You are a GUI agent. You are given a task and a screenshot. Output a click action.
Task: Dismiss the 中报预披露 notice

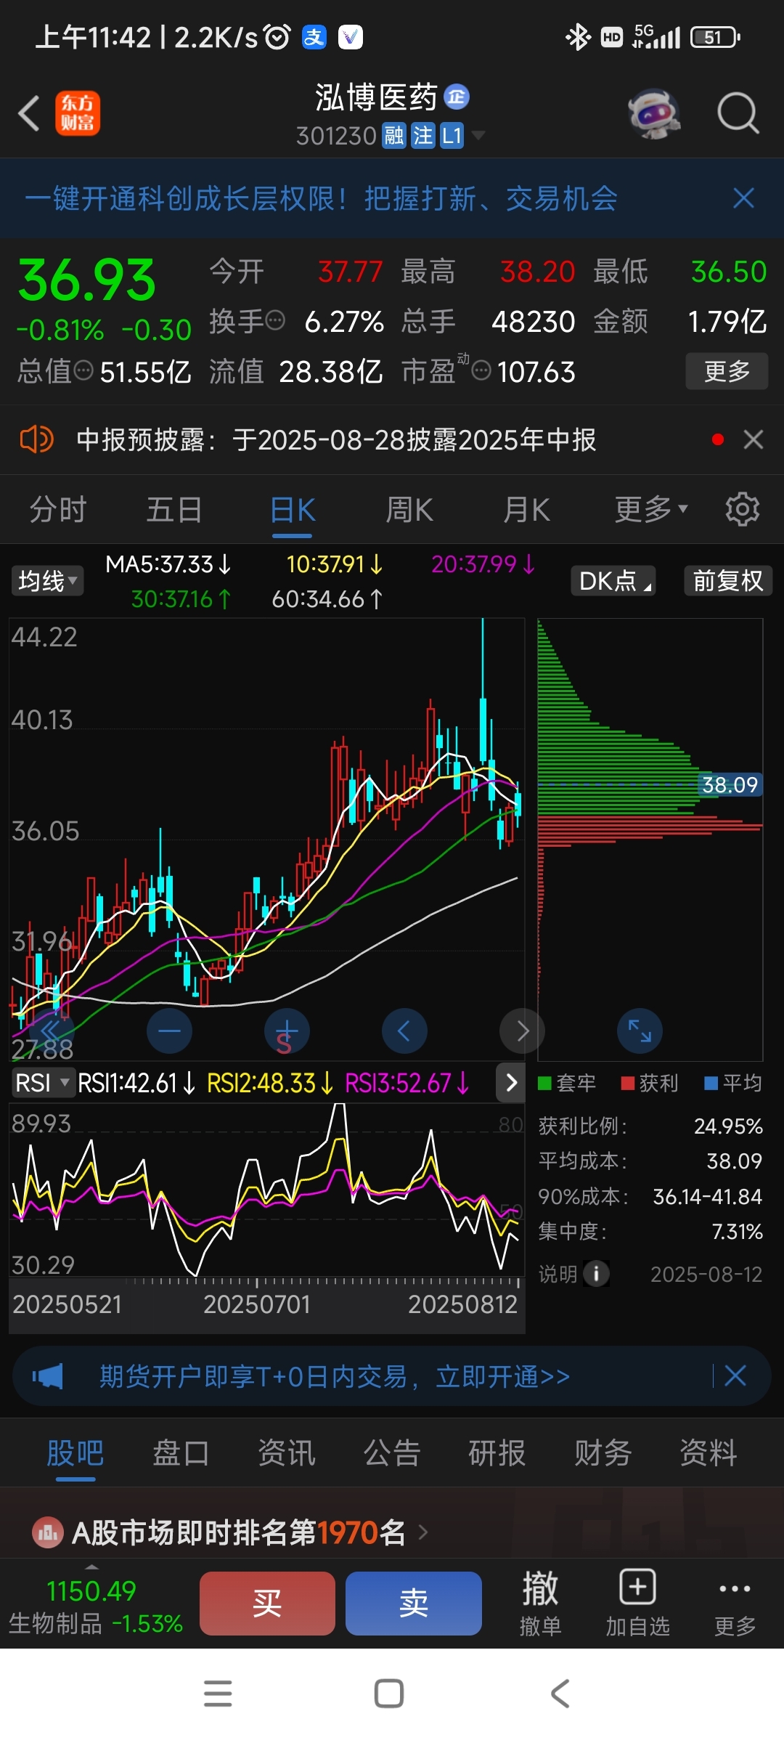tap(754, 439)
